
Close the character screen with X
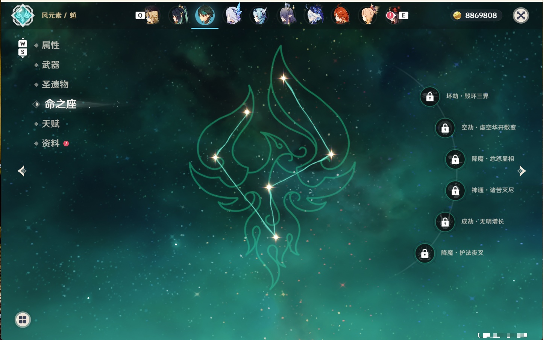pos(521,15)
